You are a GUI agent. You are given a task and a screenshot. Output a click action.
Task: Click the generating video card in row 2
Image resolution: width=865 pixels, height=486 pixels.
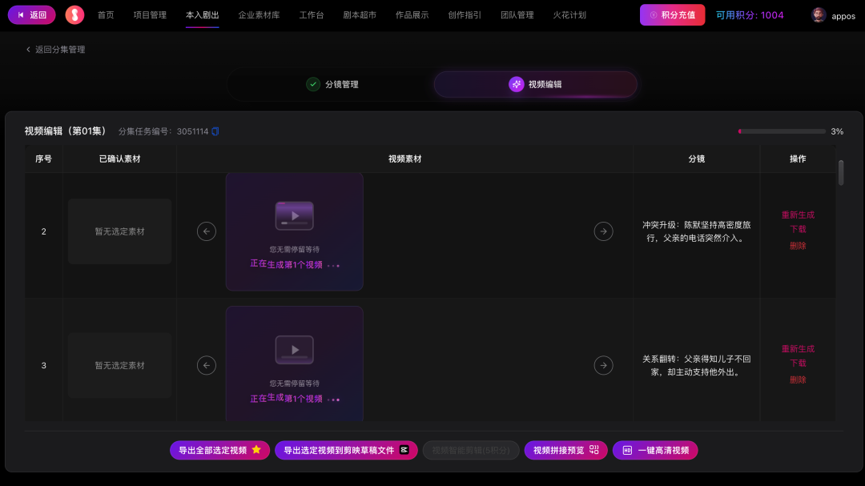pyautogui.click(x=294, y=231)
